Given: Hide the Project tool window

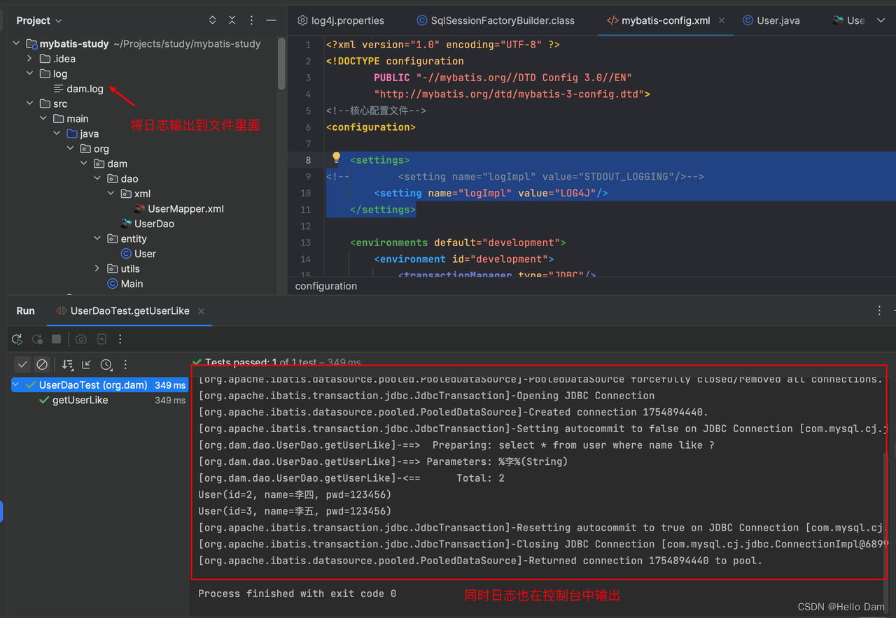Looking at the screenshot, I should coord(271,20).
